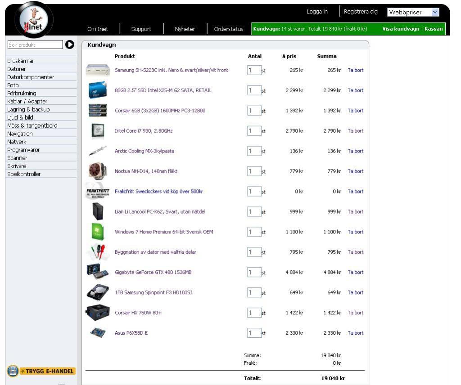The width and height of the screenshot is (461, 385).
Task: Click the Logga in link
Action: [x=317, y=12]
